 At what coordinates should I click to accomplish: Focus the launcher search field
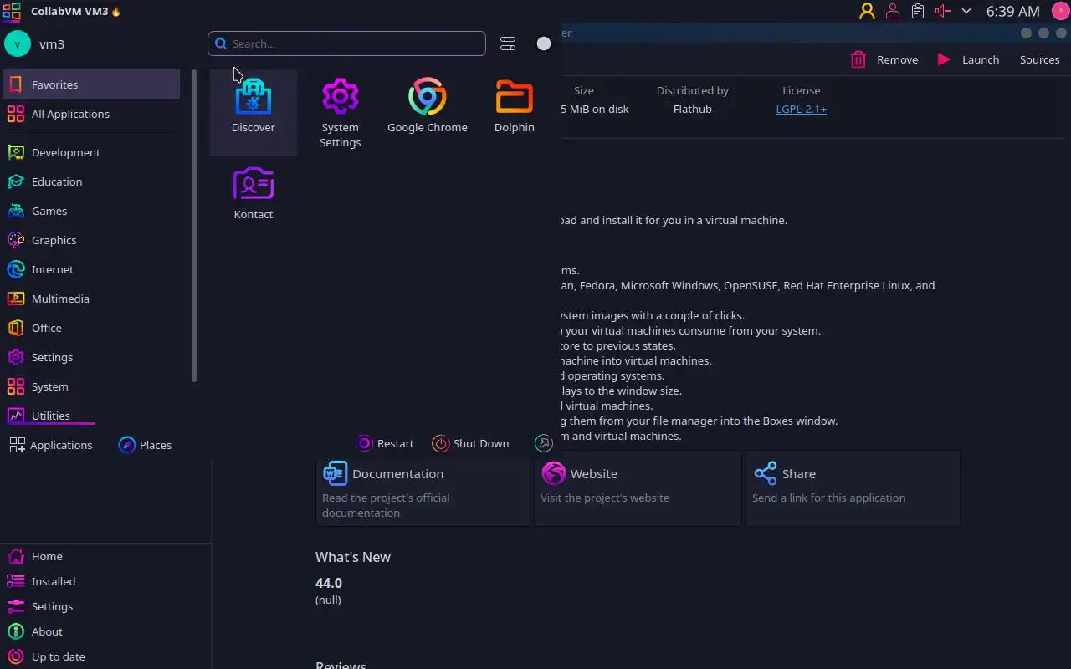pos(346,43)
